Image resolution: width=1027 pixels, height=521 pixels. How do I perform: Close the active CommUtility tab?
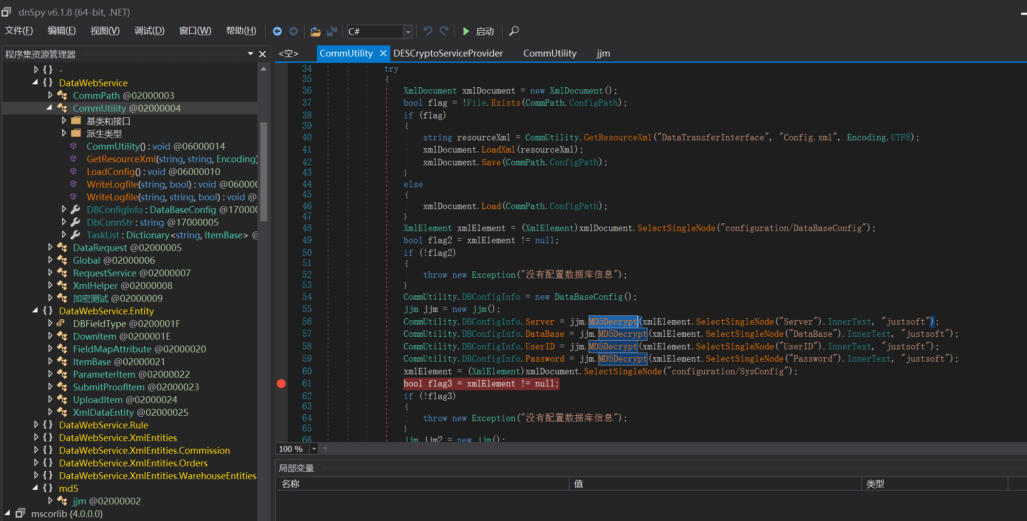coord(383,53)
